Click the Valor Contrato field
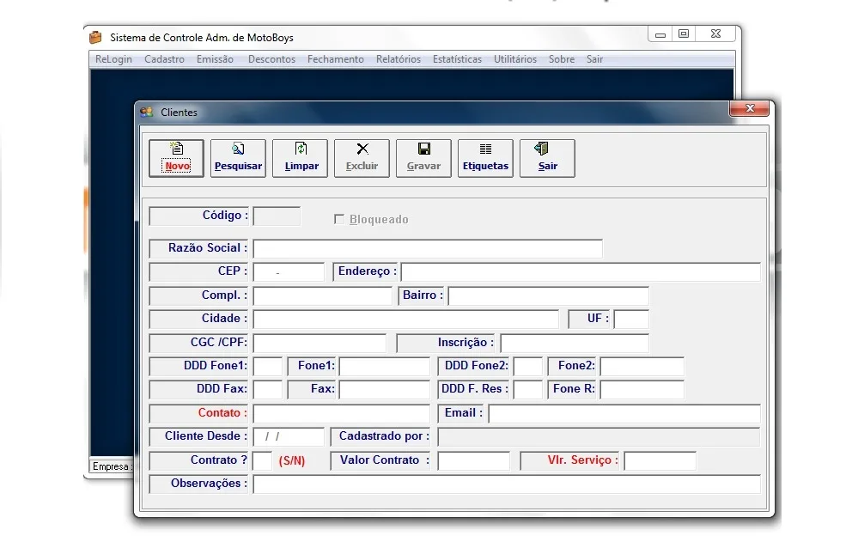 tap(474, 461)
